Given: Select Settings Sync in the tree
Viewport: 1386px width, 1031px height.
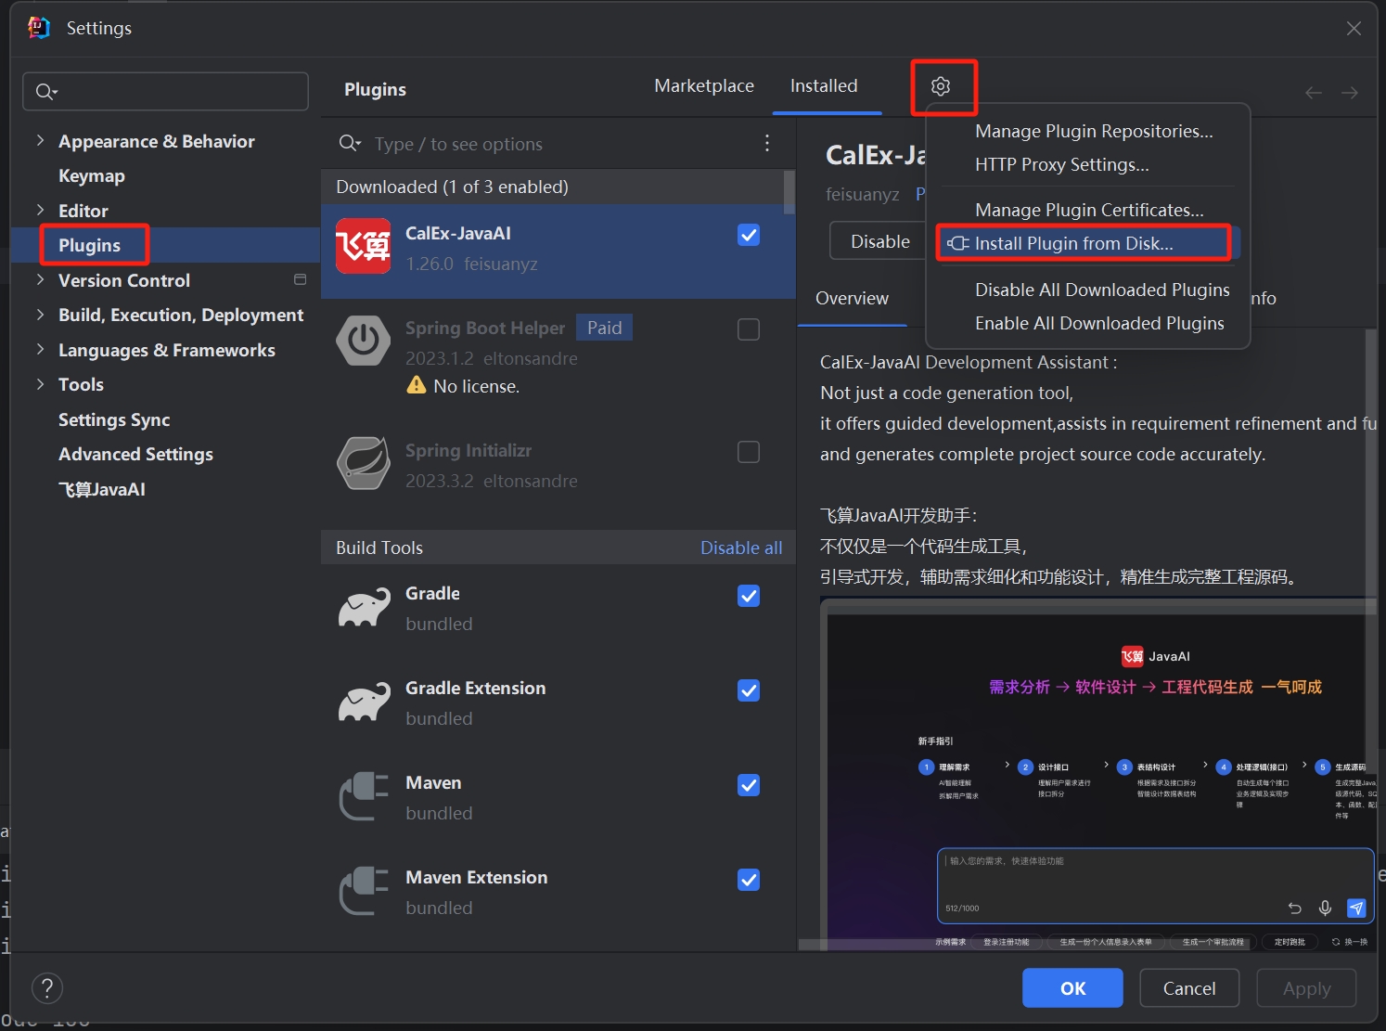Looking at the screenshot, I should 114,419.
